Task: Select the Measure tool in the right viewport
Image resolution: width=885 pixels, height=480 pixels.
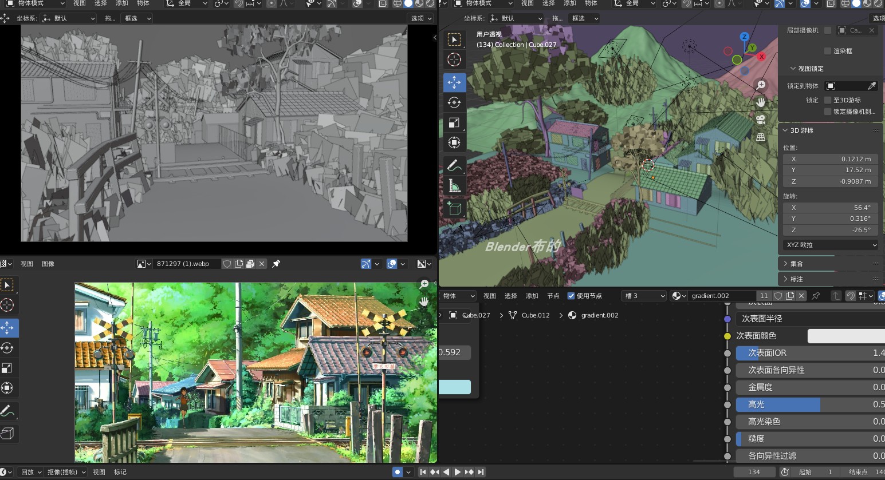Action: click(x=454, y=185)
